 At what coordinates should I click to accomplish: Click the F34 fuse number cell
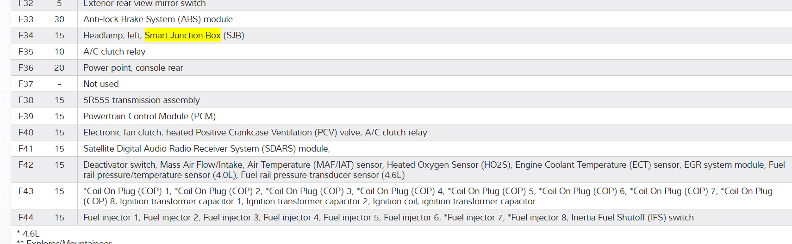(26, 36)
